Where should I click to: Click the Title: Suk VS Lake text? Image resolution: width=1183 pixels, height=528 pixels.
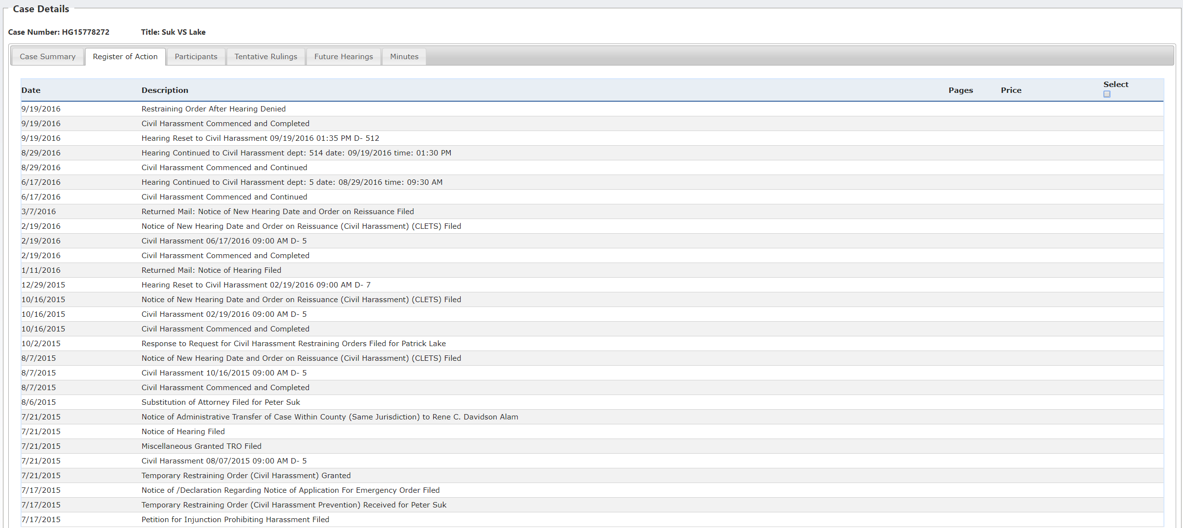(173, 32)
